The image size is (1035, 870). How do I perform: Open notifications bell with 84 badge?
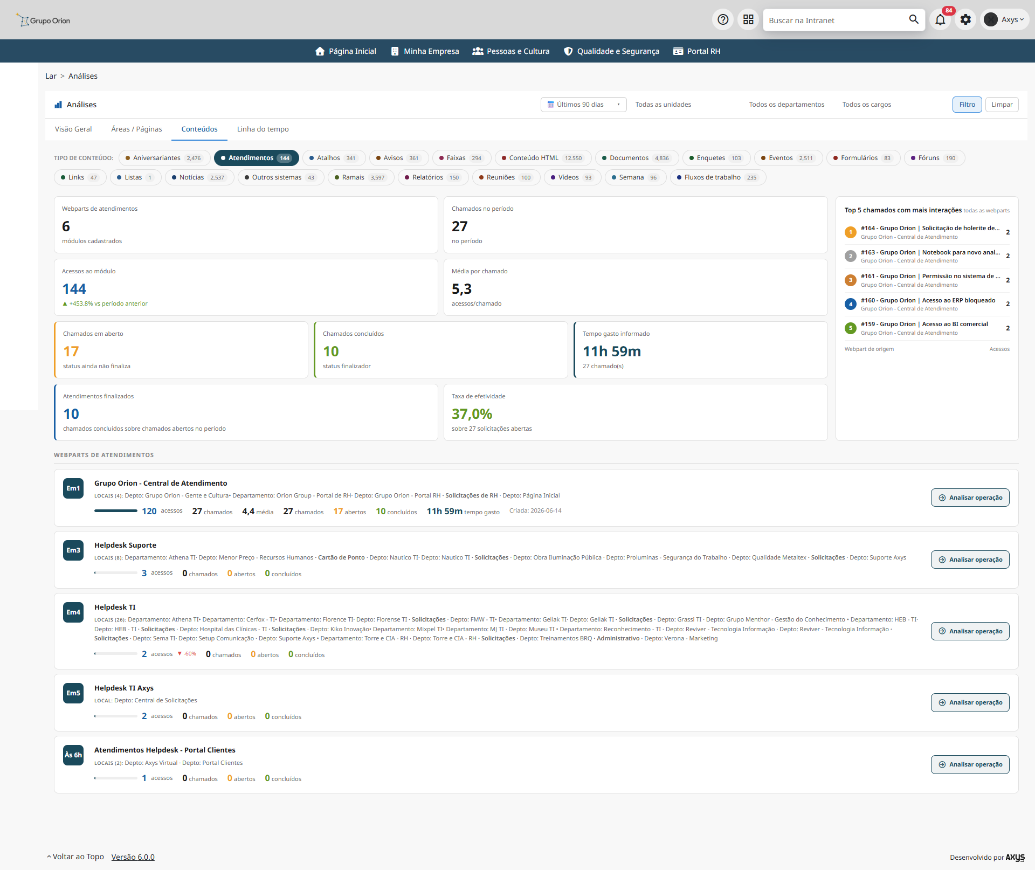940,20
